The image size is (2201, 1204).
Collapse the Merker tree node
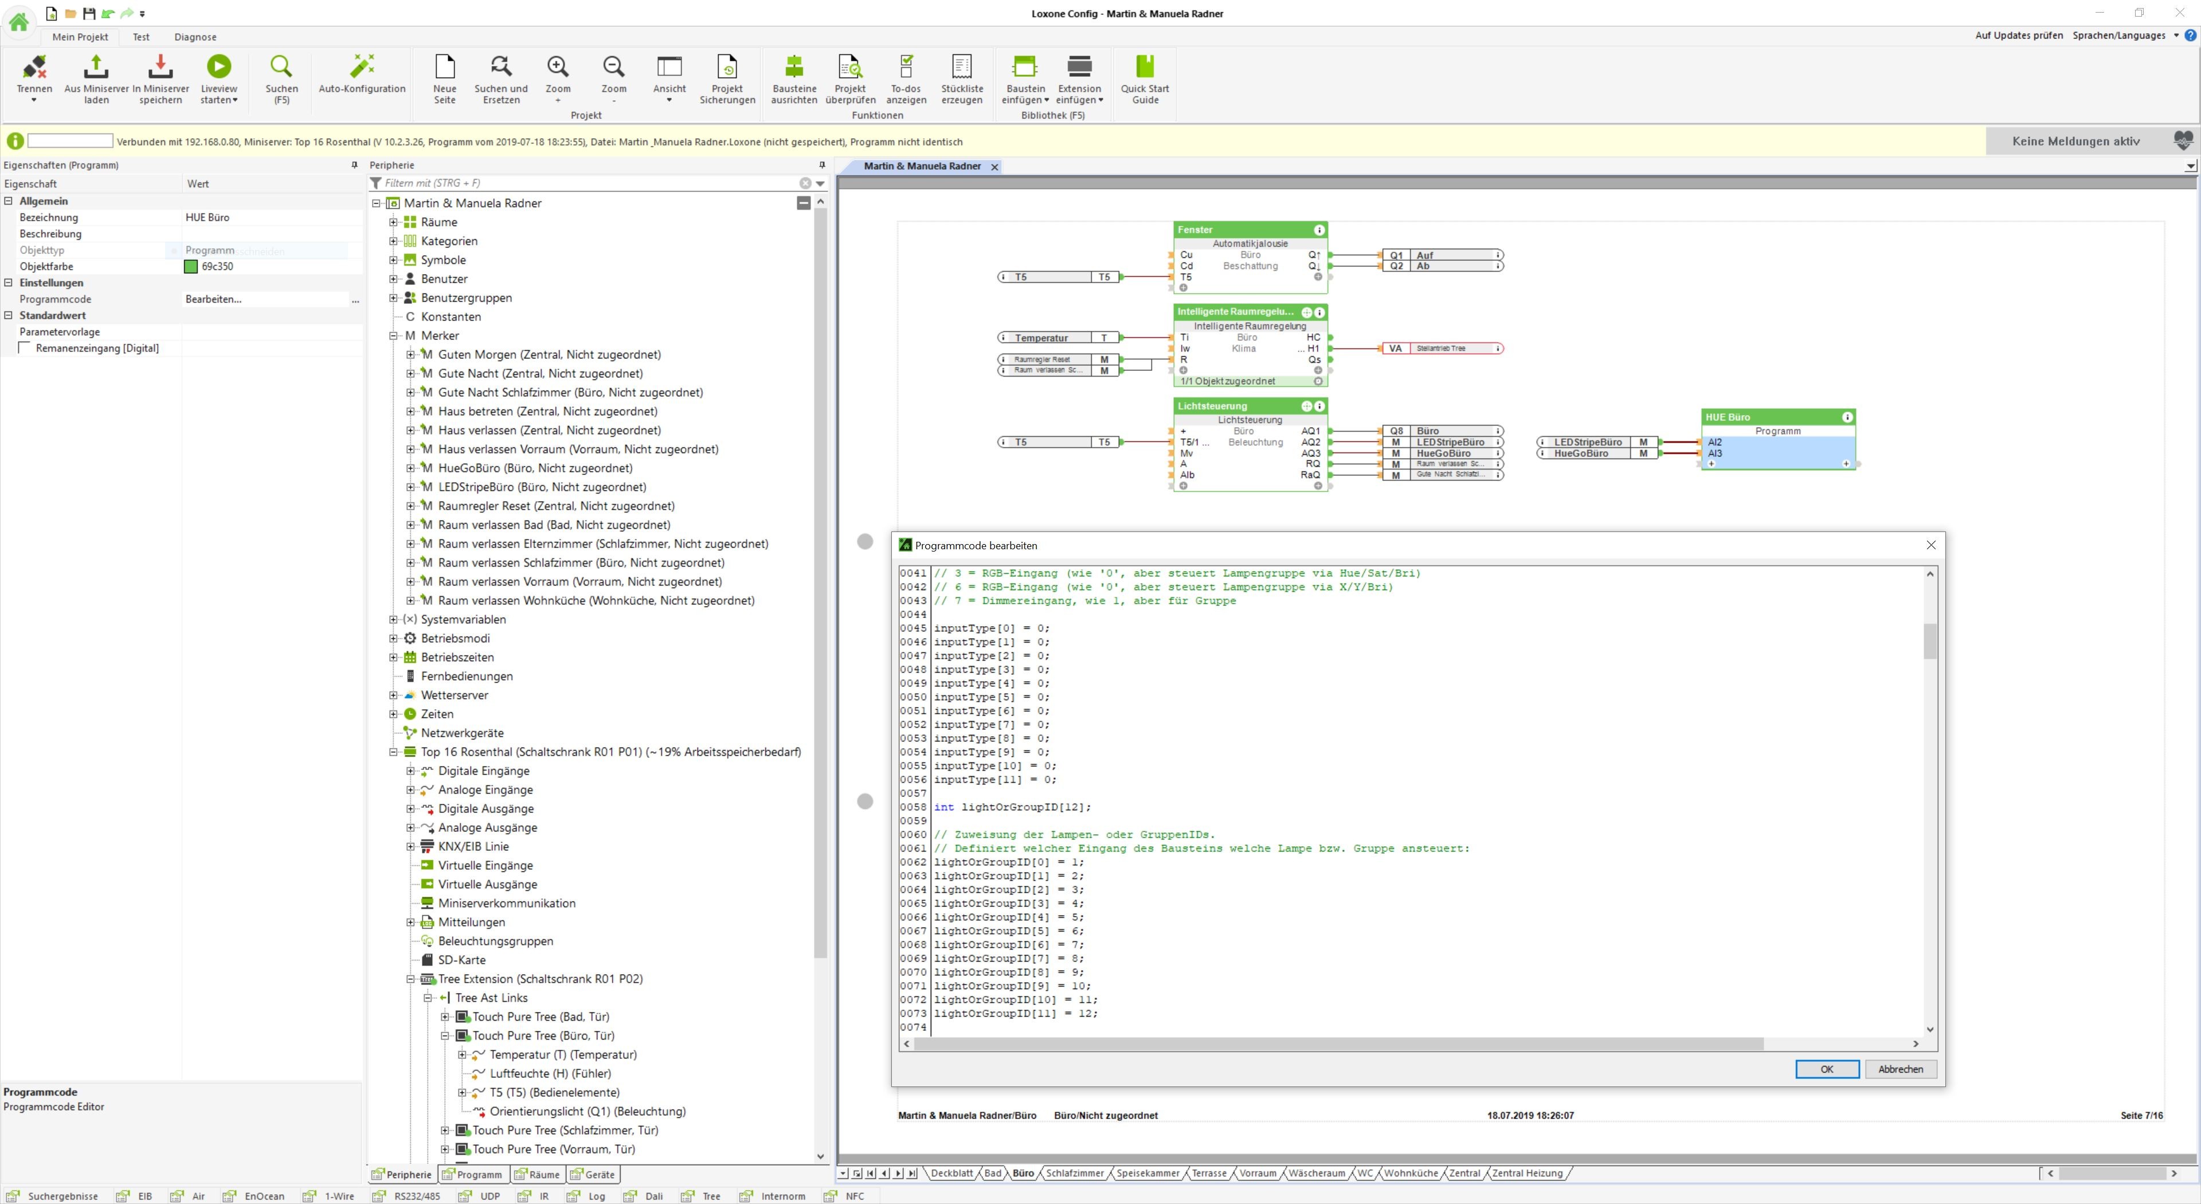tap(393, 336)
